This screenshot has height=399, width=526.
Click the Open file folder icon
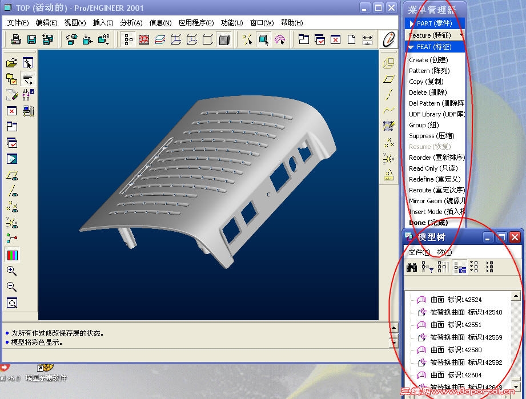pos(12,63)
